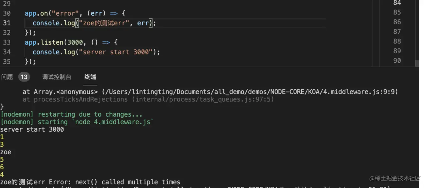Click the nodemon starting node 4.middleware.js line
This screenshot has width=427, height=188.
(77, 122)
